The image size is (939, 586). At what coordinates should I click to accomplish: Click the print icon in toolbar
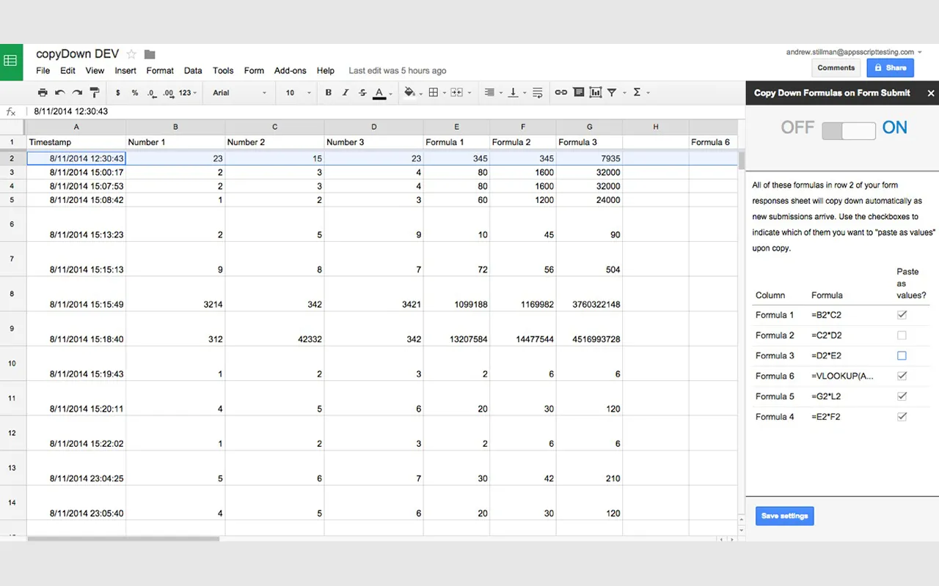coord(43,92)
